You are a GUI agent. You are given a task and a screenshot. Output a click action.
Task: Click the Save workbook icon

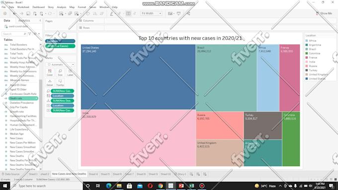tap(28, 13)
